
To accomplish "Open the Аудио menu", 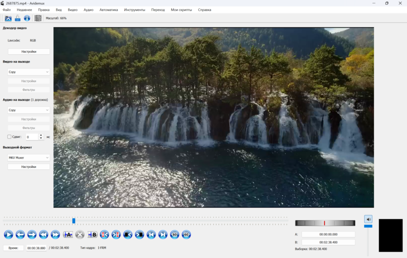I will (89, 10).
